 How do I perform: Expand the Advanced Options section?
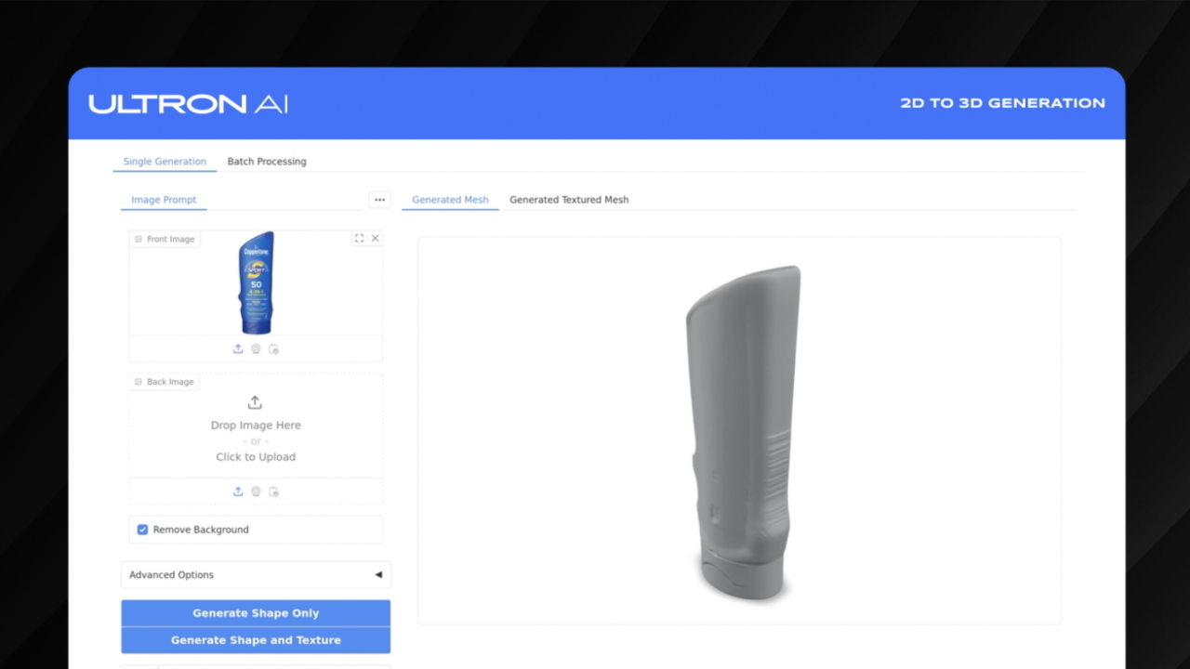pos(256,575)
